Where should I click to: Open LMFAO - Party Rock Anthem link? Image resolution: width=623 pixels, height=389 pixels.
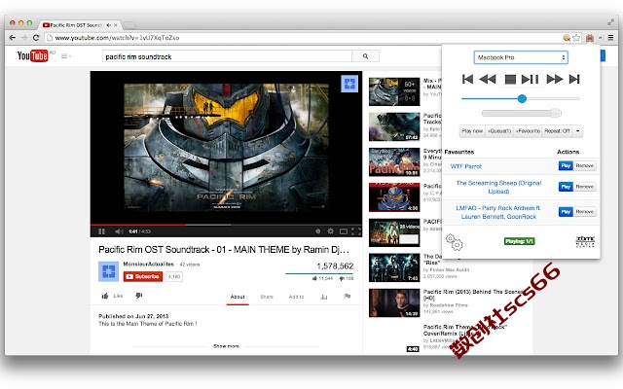(498, 212)
